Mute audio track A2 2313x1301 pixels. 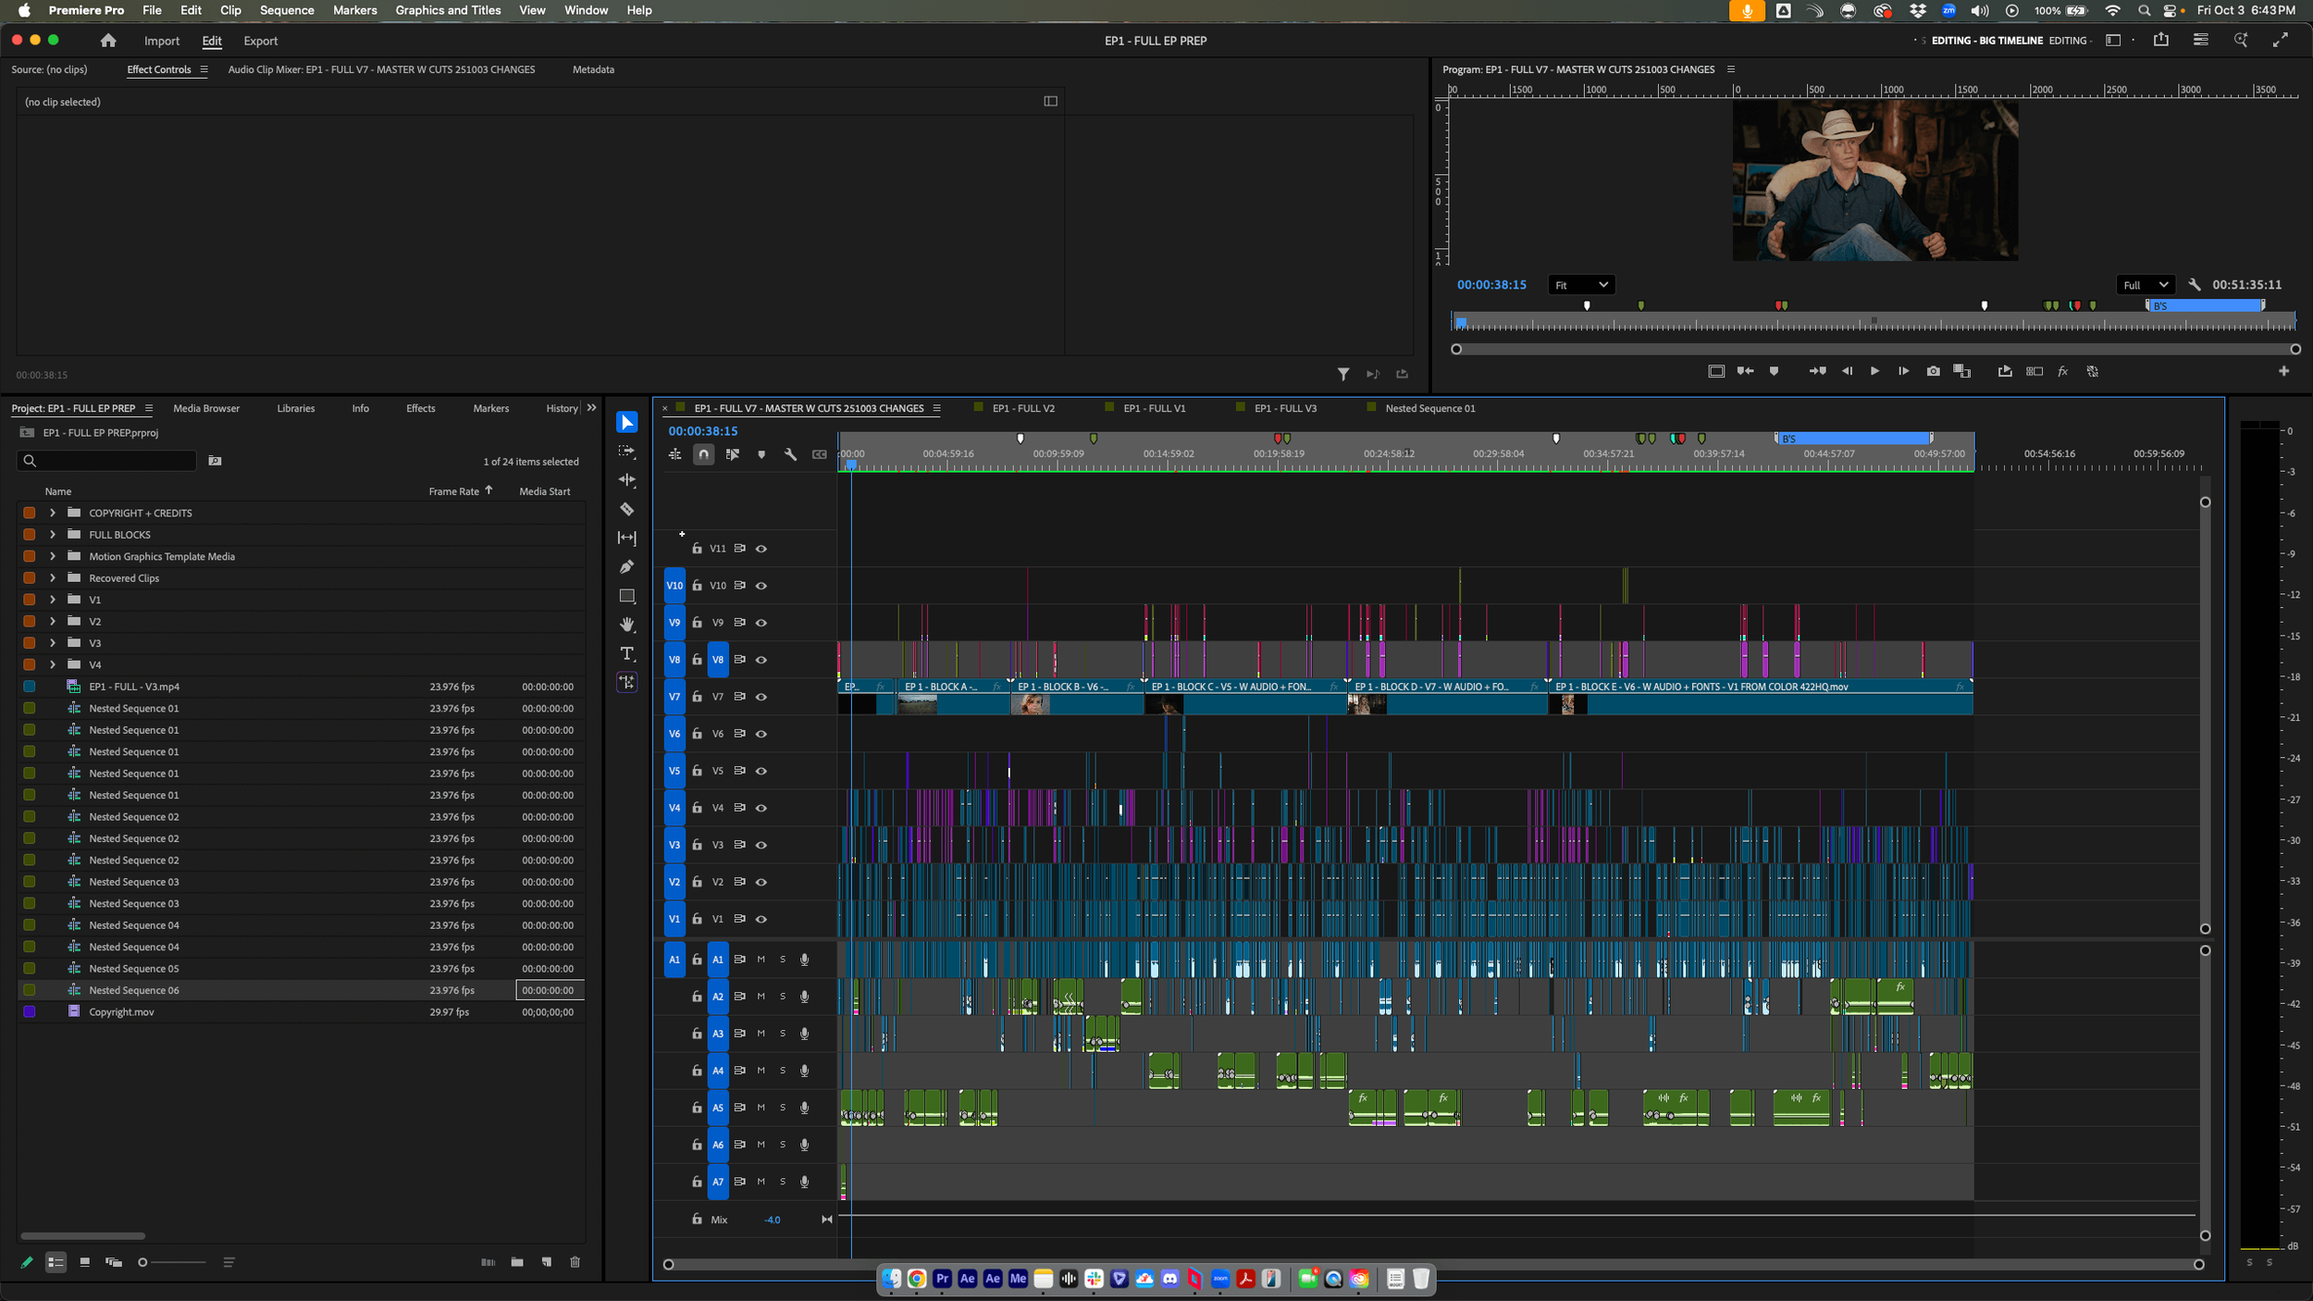click(761, 997)
